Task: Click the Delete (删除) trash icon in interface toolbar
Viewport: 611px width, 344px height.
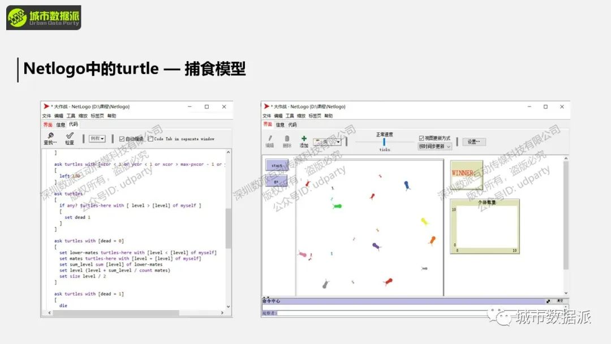Action: click(287, 139)
